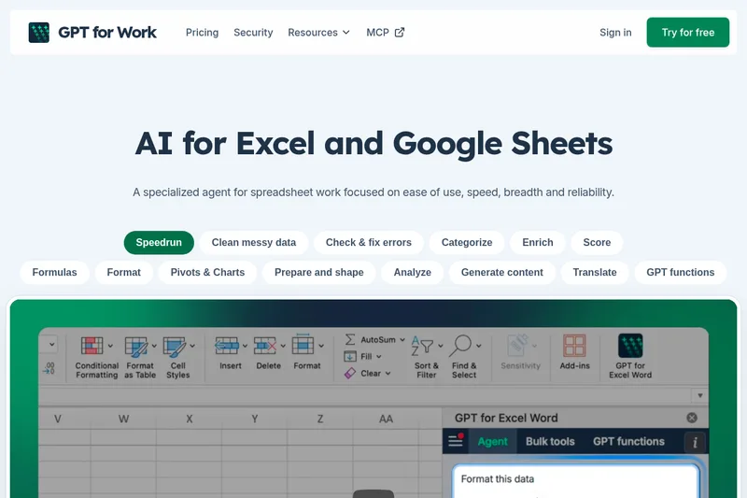Click the decrease decimal icon

coord(49,368)
